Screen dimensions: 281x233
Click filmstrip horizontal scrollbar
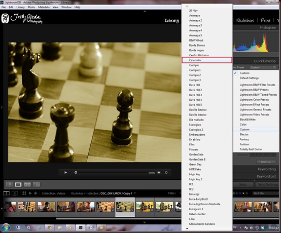click(x=119, y=218)
